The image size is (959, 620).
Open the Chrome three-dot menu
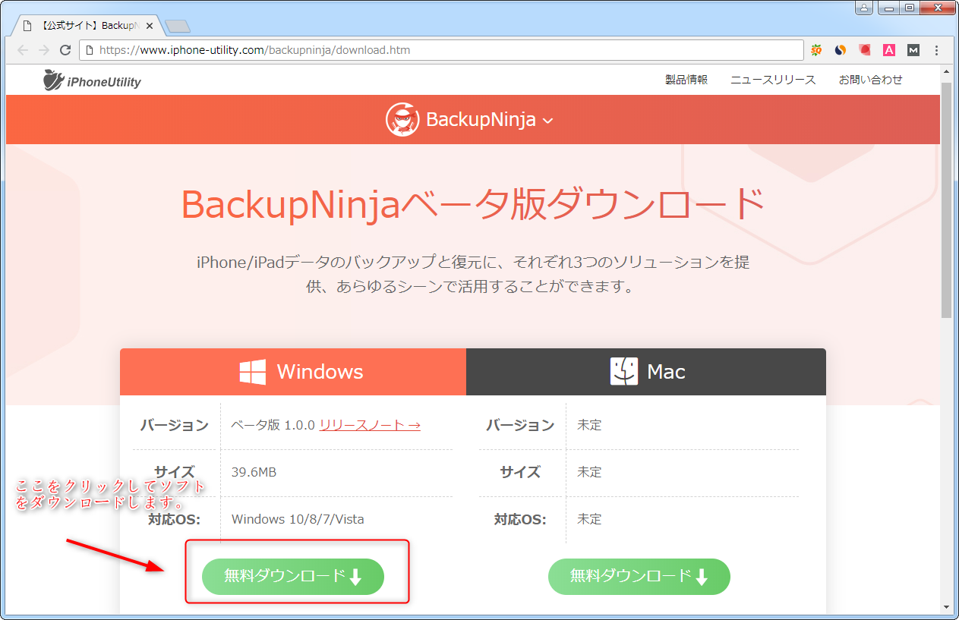click(x=936, y=50)
